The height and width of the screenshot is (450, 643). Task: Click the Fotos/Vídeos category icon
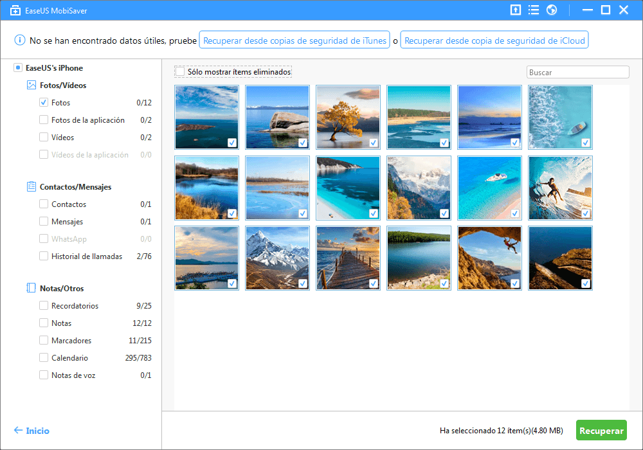31,85
